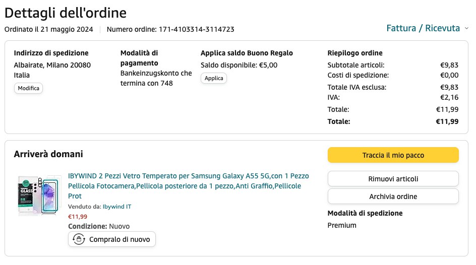476x265 pixels.
Task: Click the red €11,99 item price
Action: point(78,217)
